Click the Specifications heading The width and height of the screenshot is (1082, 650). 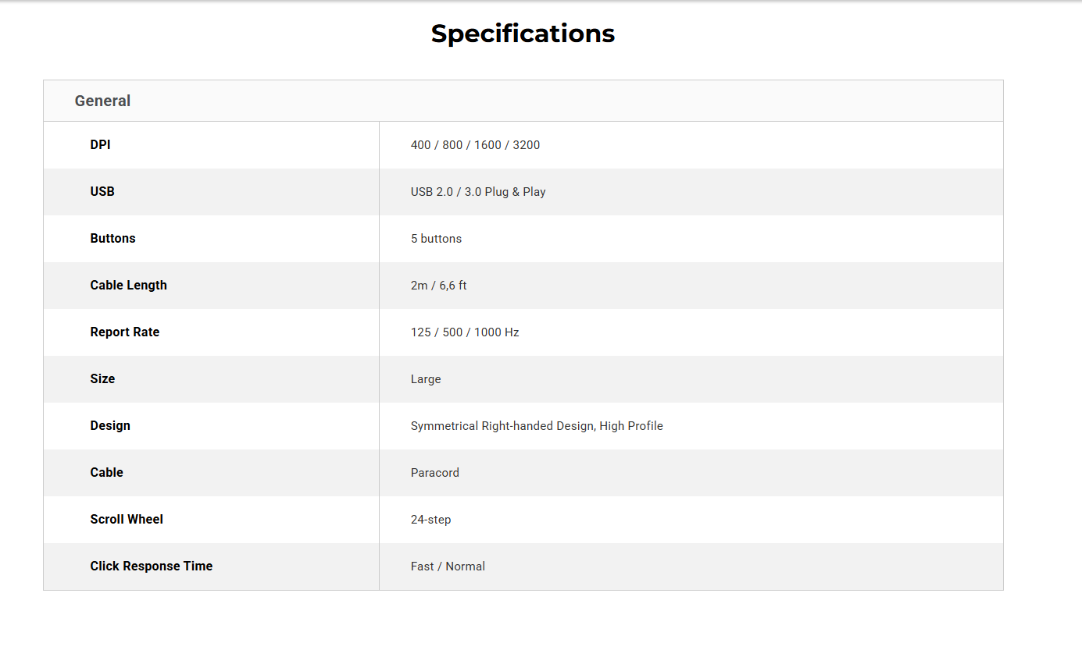523,34
